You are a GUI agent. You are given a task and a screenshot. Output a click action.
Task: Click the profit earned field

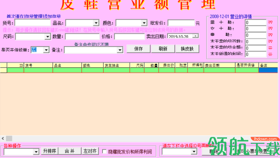pos(255,54)
